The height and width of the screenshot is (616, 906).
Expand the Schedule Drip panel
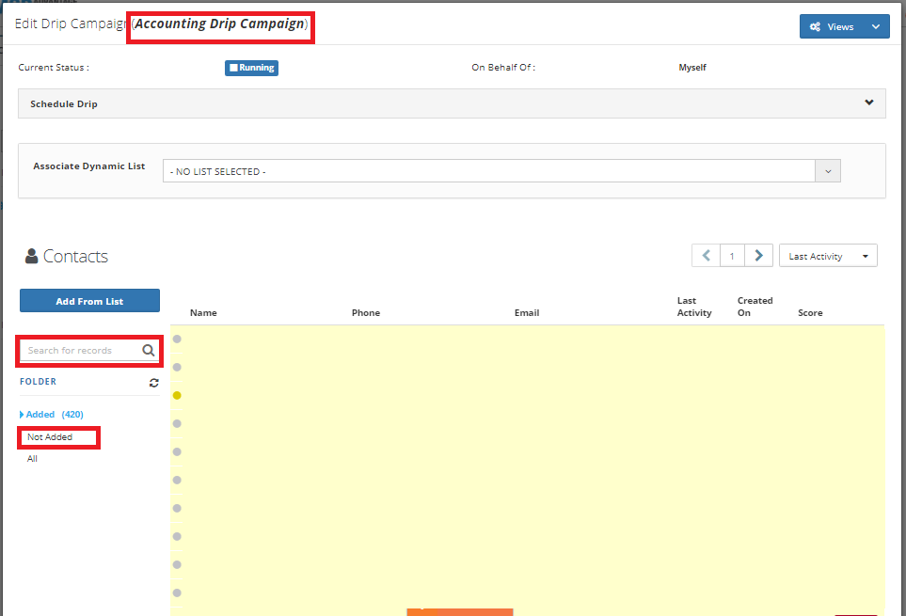click(452, 103)
